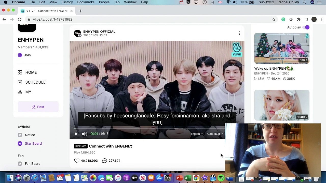Image resolution: width=326 pixels, height=183 pixels.
Task: Bookmark this page with the star icon
Action: point(274,19)
